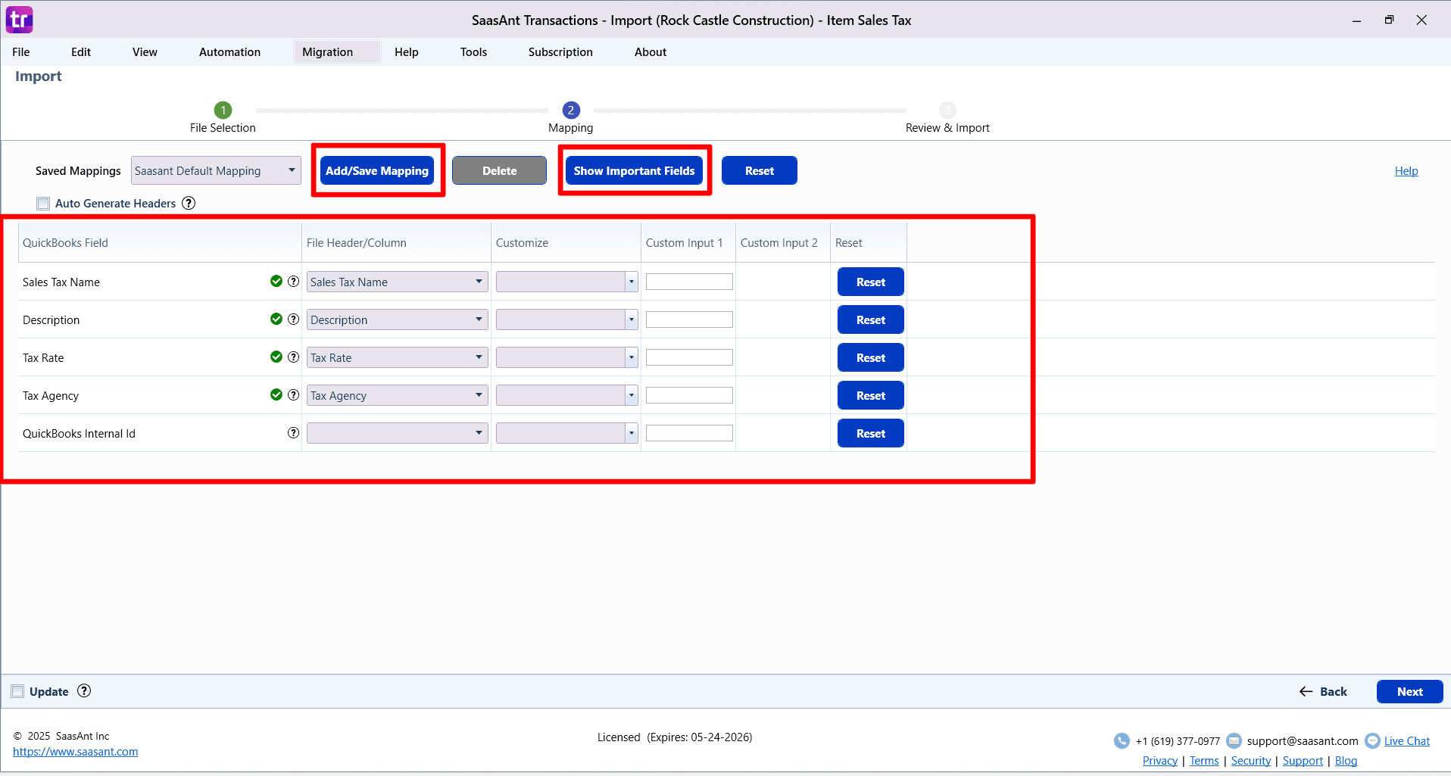Click help icon in Description row
This screenshot has width=1451, height=776.
coord(293,319)
